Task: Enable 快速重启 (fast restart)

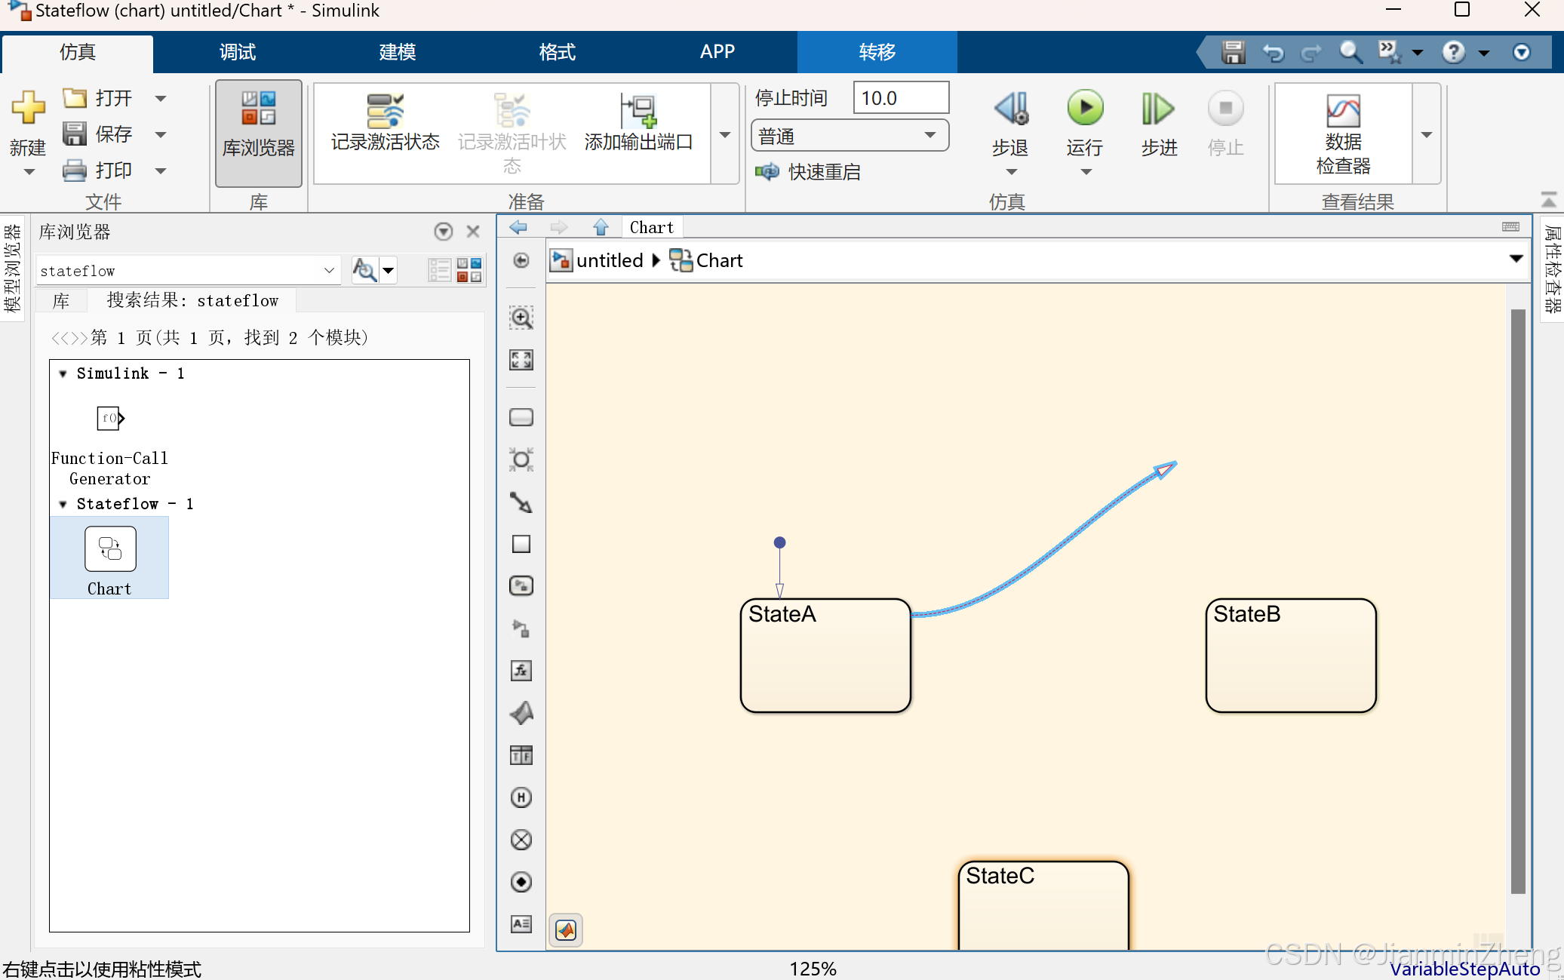Action: [x=822, y=171]
